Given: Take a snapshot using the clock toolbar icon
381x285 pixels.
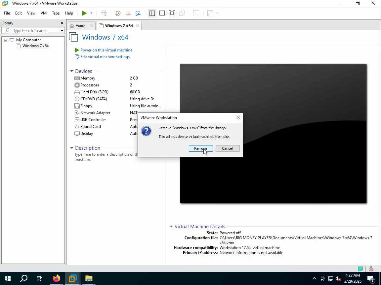Looking at the screenshot, I should click(118, 13).
